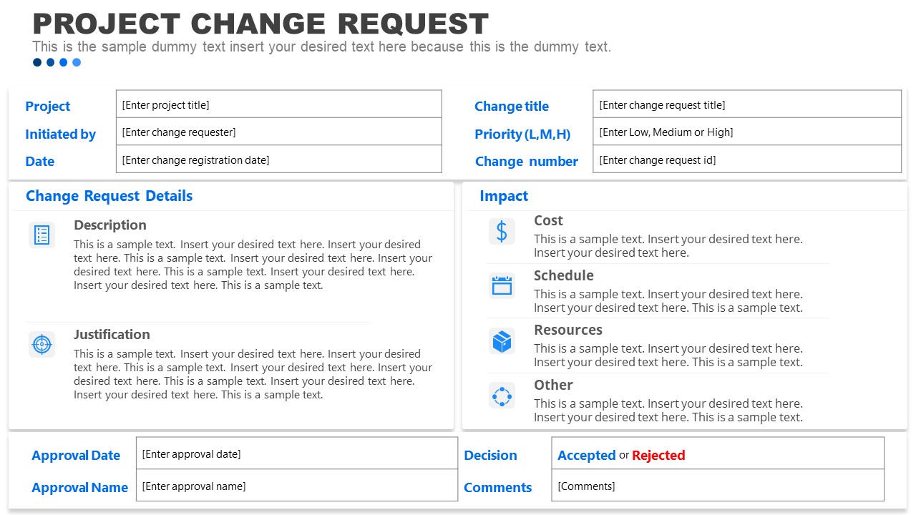The width and height of the screenshot is (916, 515).
Task: Click the Cost dollar sign icon
Action: pyautogui.click(x=502, y=231)
